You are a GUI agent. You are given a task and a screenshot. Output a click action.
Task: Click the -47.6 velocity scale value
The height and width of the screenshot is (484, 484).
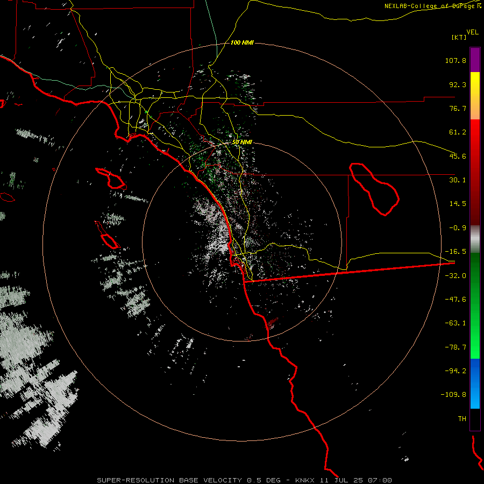pyautogui.click(x=455, y=300)
